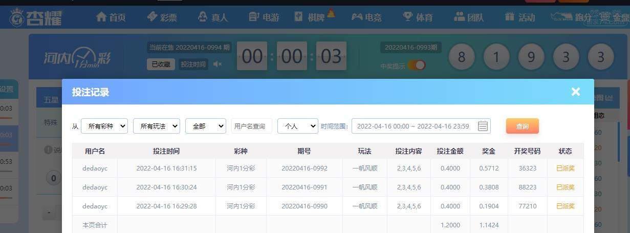630x233 pixels.
Task: Focus the 用户名查询 input field
Action: [252, 126]
